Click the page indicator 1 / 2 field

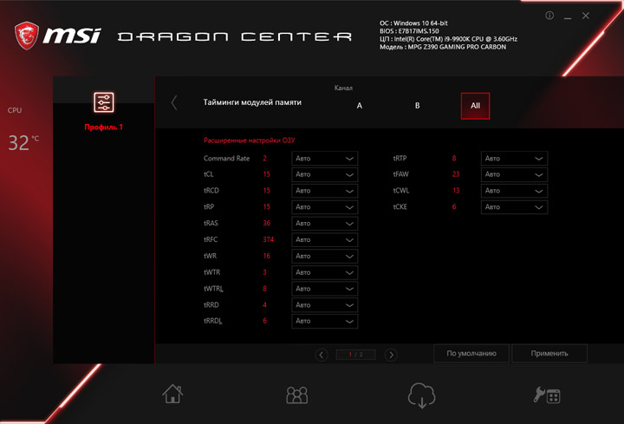356,355
